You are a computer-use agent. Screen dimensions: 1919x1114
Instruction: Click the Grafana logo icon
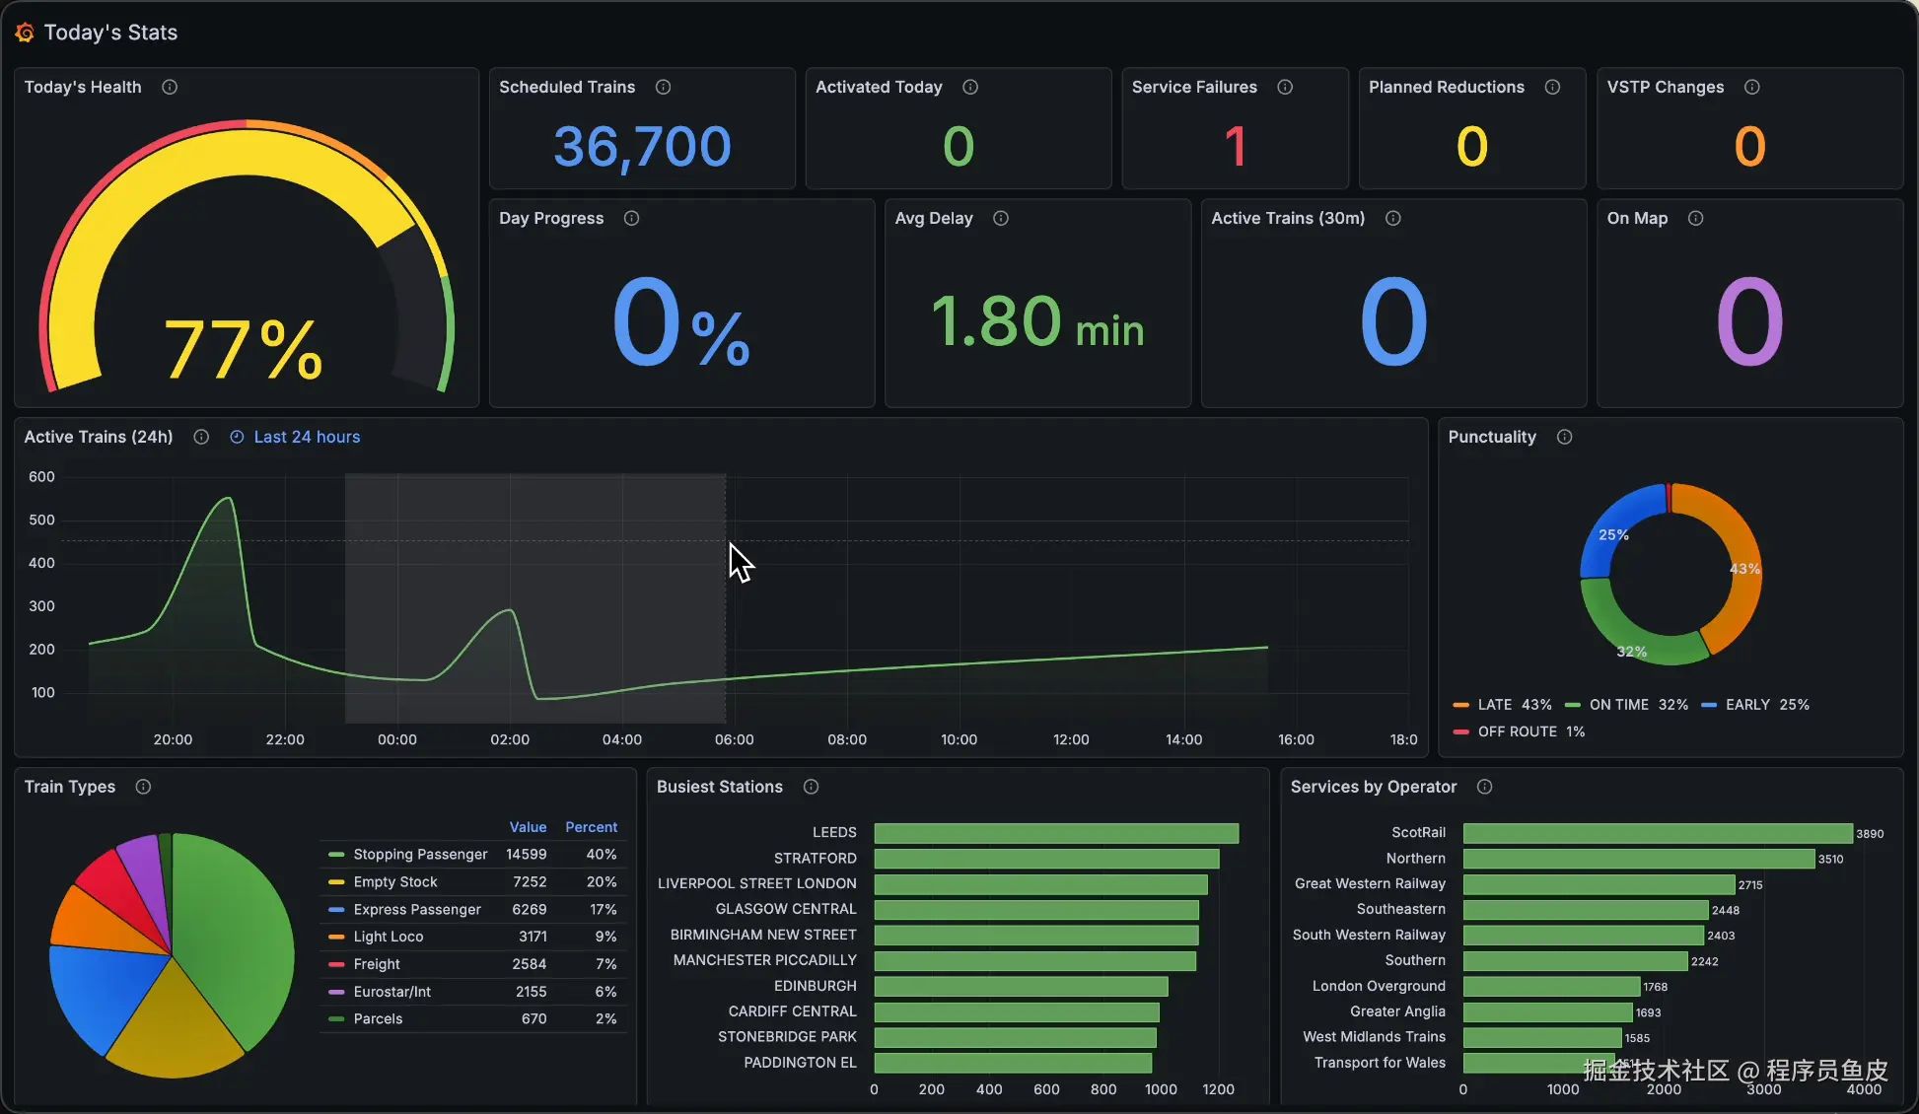(25, 33)
